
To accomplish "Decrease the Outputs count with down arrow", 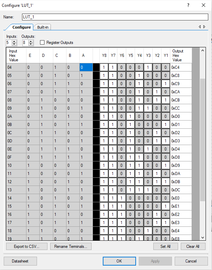I will tap(31, 44).
